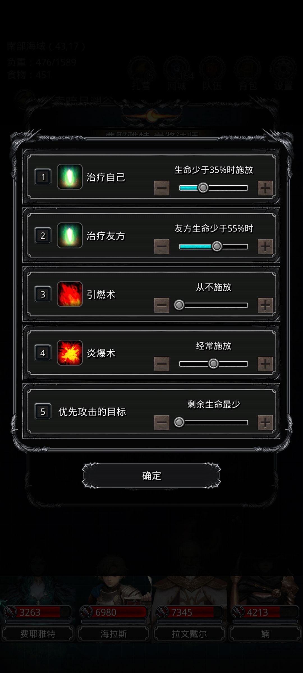This screenshot has width=303, height=673.
Task: Click the 治疗自己 slider handle at 35%
Action: coord(203,188)
